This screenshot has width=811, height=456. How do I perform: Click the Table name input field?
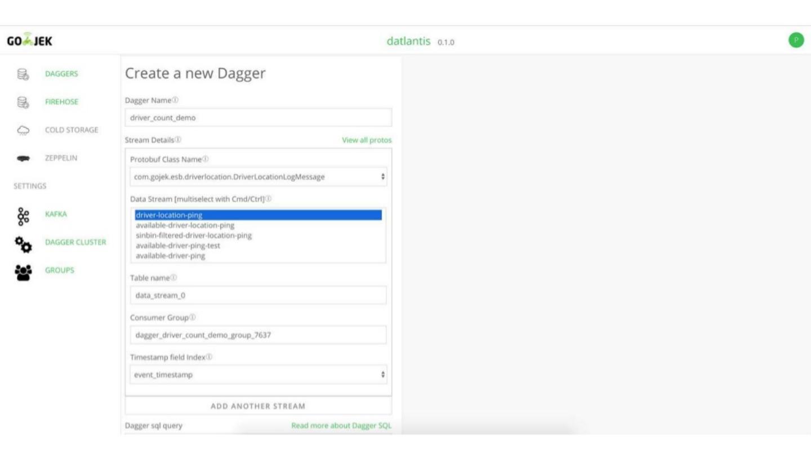click(x=259, y=295)
